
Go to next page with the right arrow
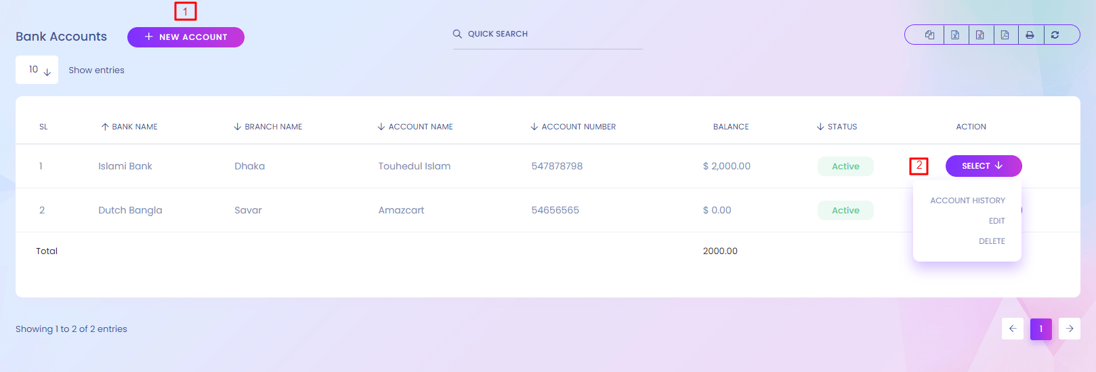coord(1069,329)
